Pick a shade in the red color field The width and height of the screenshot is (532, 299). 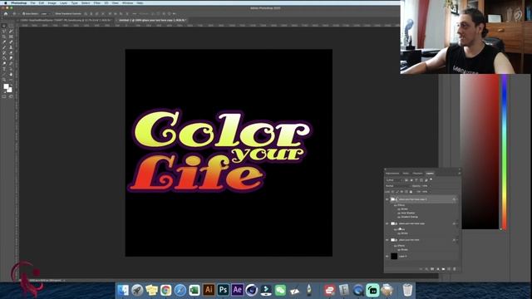pos(480,152)
